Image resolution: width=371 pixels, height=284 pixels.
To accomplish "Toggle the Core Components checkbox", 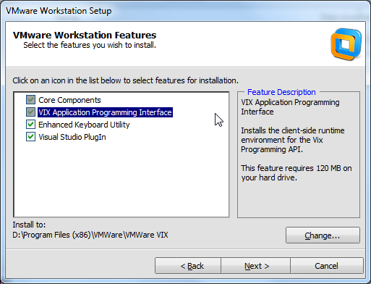I will pos(30,99).
